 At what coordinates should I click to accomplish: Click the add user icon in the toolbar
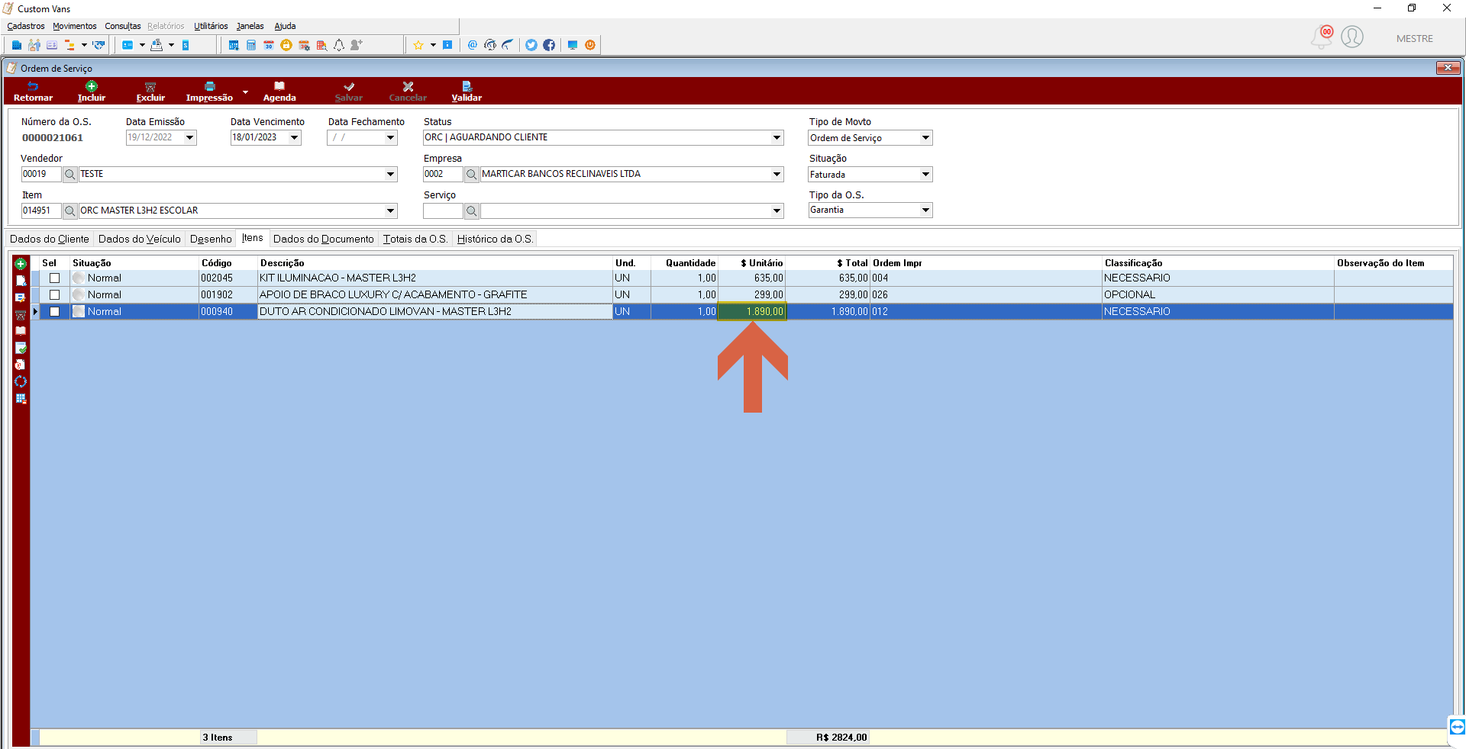[x=357, y=45]
